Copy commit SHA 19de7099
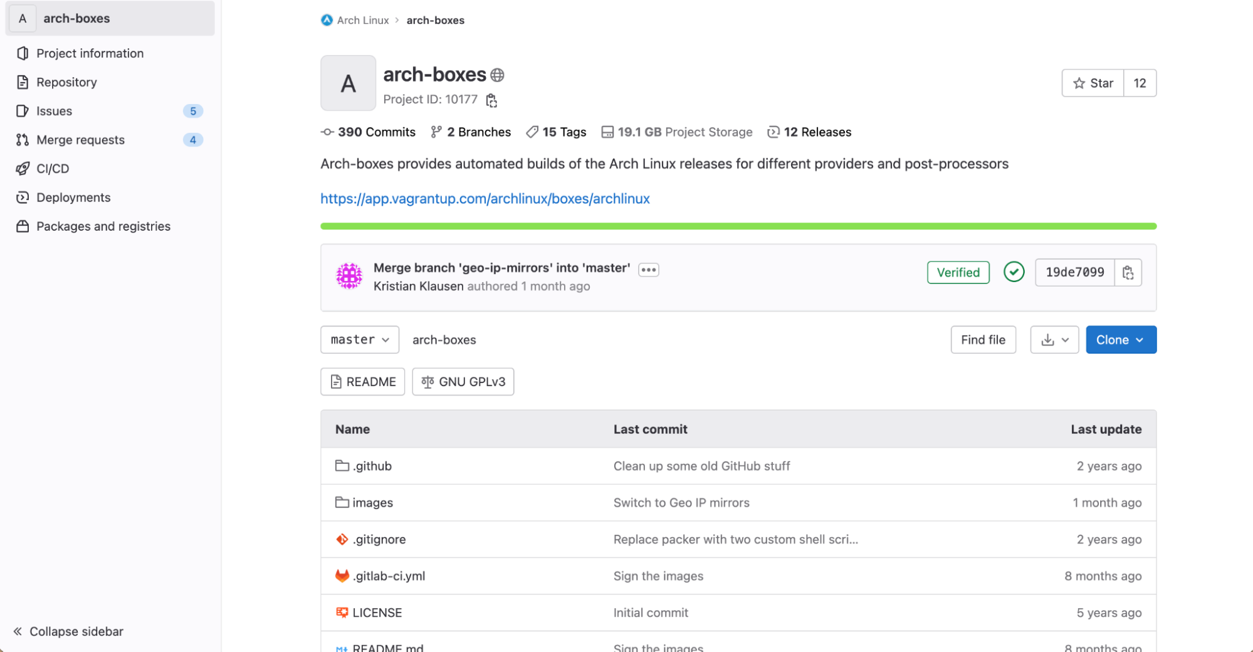This screenshot has width=1253, height=652. click(1128, 273)
